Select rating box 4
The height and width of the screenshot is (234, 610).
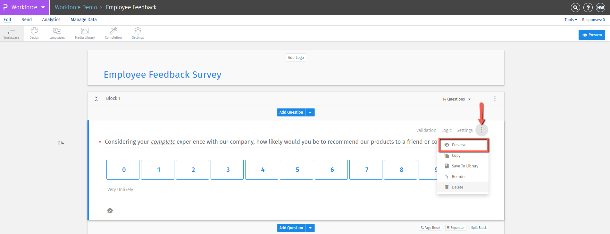(x=262, y=170)
